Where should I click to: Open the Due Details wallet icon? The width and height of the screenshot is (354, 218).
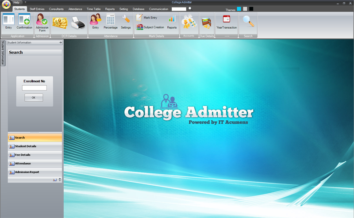click(x=207, y=23)
